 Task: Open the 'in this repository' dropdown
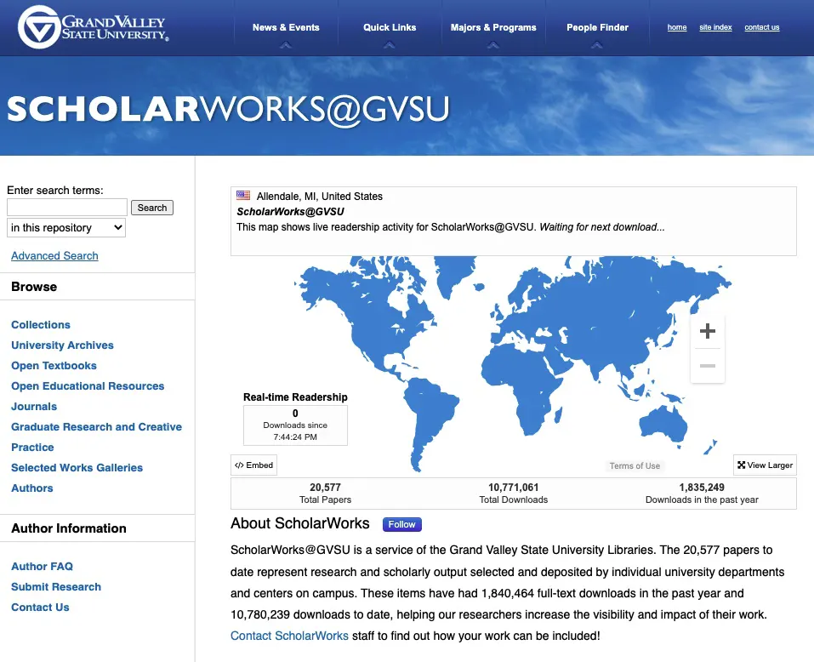tap(66, 227)
